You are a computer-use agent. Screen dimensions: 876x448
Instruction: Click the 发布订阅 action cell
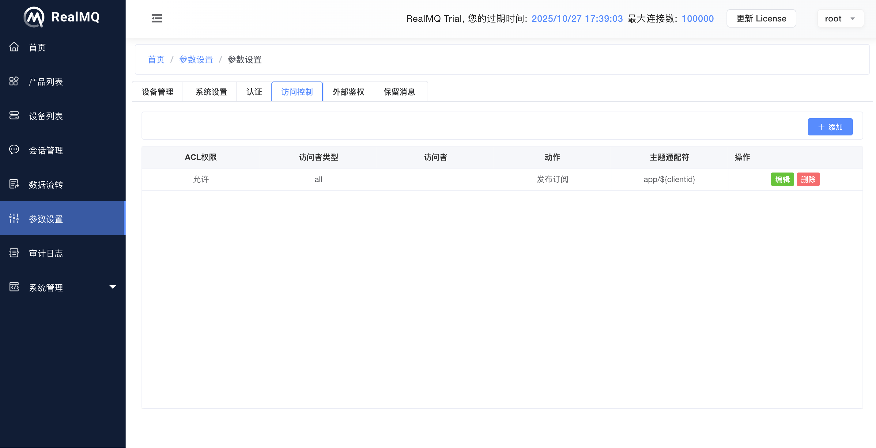point(552,179)
